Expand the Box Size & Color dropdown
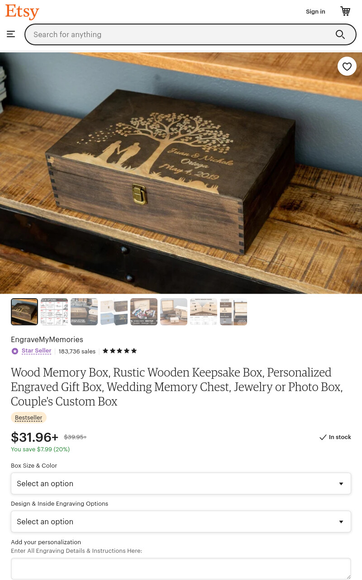 [x=181, y=483]
